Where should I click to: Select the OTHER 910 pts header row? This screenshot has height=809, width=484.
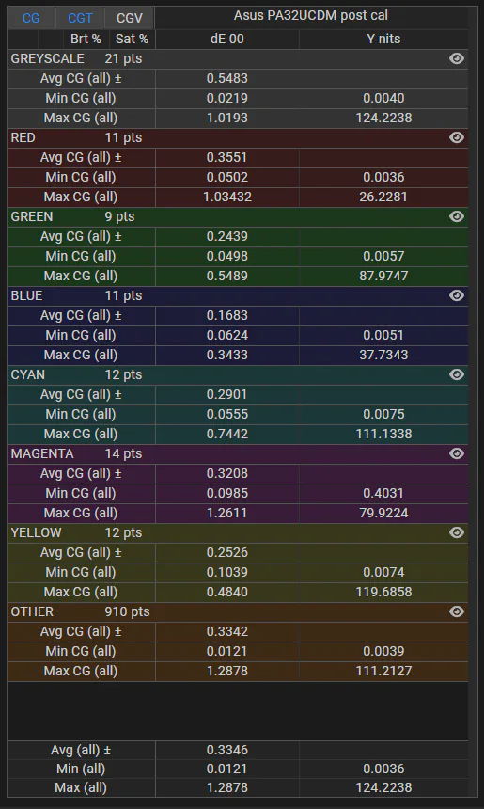238,611
